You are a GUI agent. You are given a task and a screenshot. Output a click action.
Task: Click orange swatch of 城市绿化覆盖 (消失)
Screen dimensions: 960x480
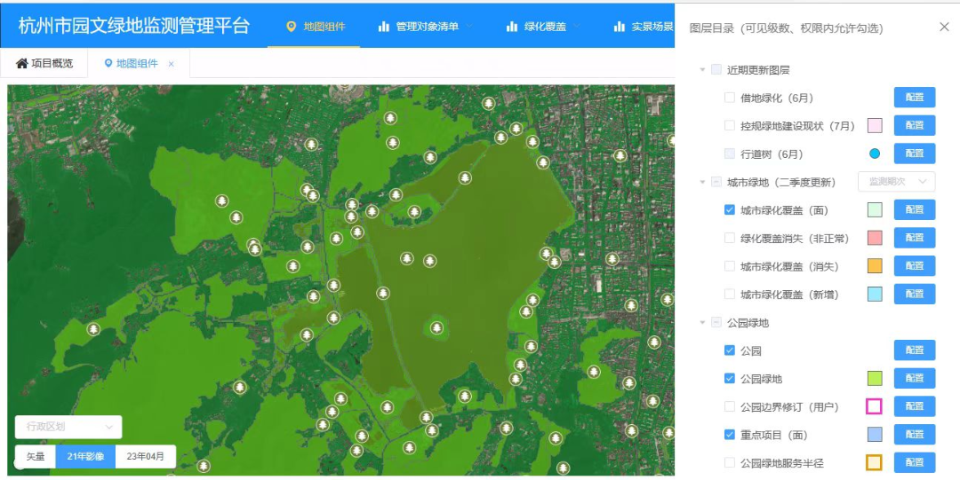[x=875, y=266]
